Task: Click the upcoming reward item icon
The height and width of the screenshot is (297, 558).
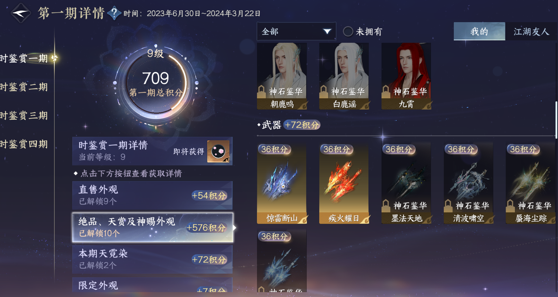Action: tap(218, 151)
